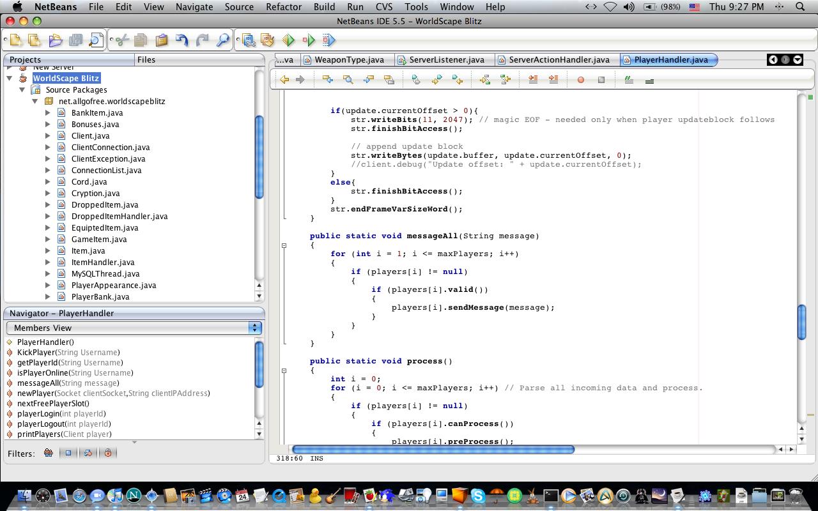The image size is (818, 511).
Task: Click the editor Forward navigation arrow
Action: 300,80
